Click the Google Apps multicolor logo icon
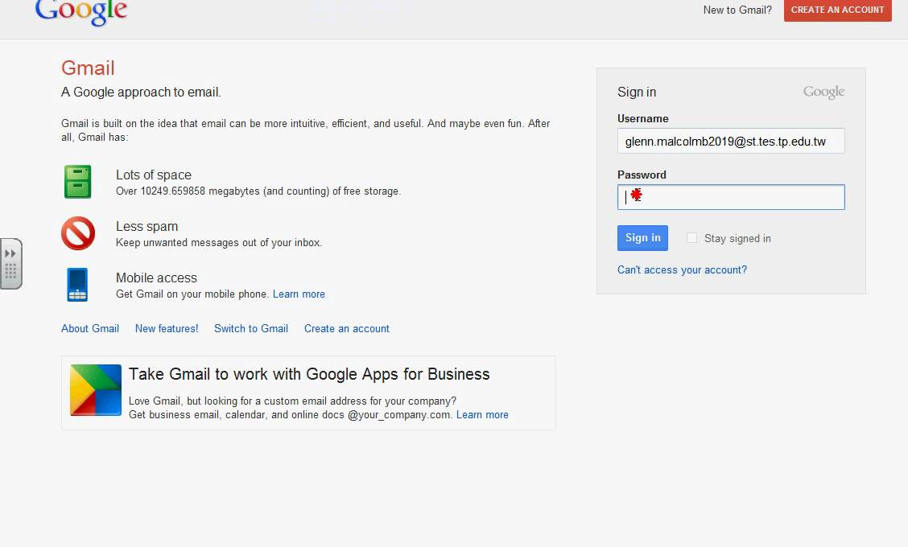908x547 pixels. pyautogui.click(x=96, y=390)
